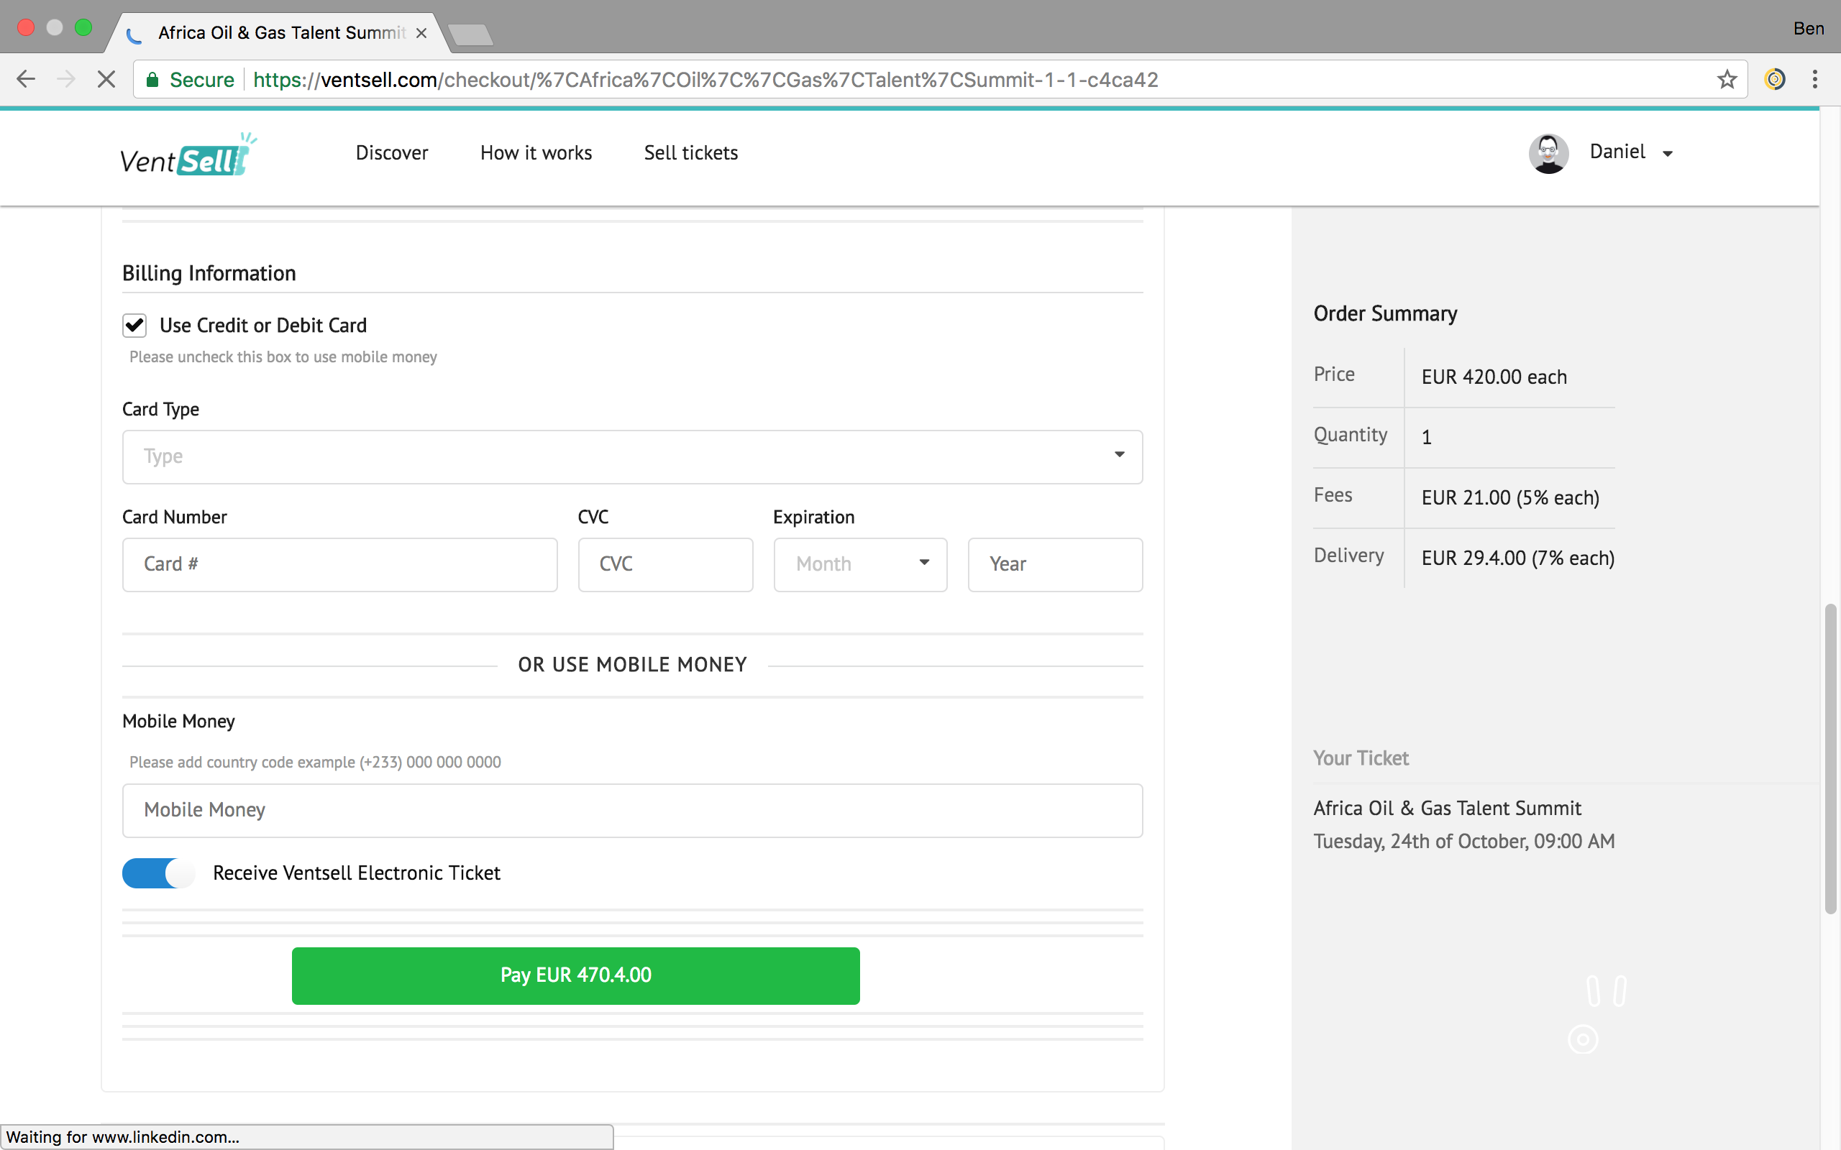Viewport: 1841px width, 1150px height.
Task: Uncheck Use Credit or Debit Card
Action: pos(134,326)
